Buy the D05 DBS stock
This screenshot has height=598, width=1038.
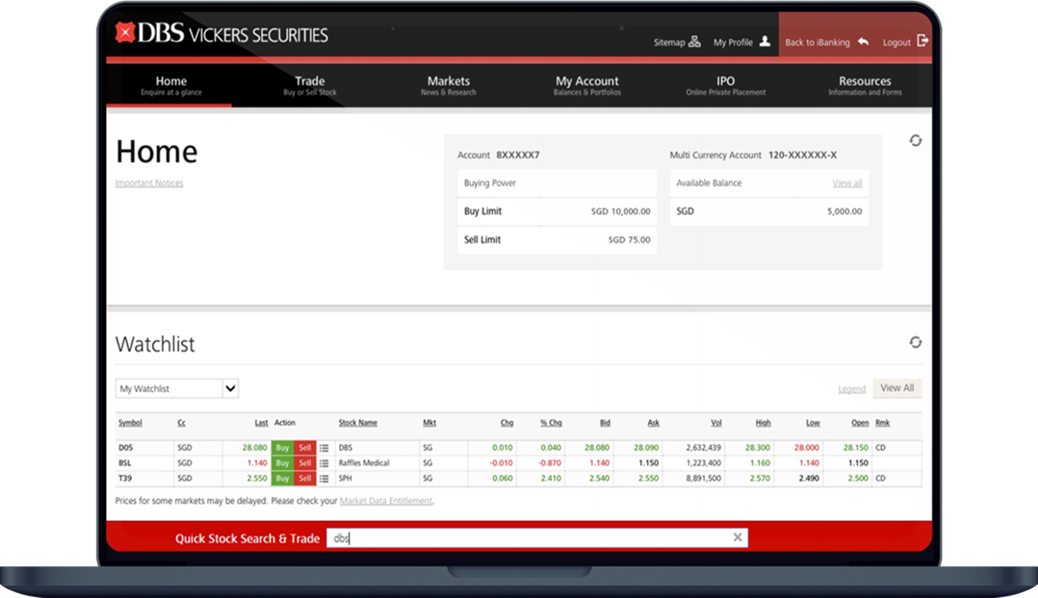pyautogui.click(x=282, y=448)
